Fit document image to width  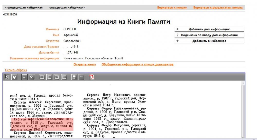pyautogui.click(x=57, y=77)
